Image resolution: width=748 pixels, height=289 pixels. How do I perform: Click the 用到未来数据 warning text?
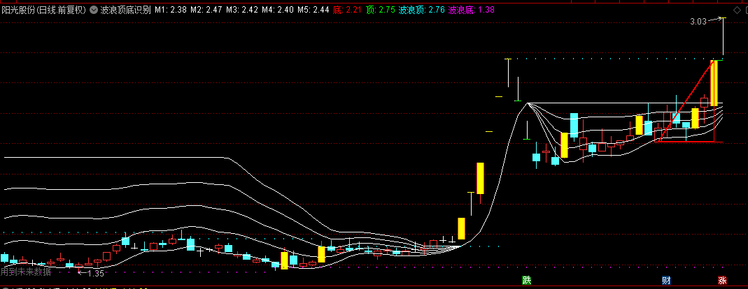click(25, 272)
